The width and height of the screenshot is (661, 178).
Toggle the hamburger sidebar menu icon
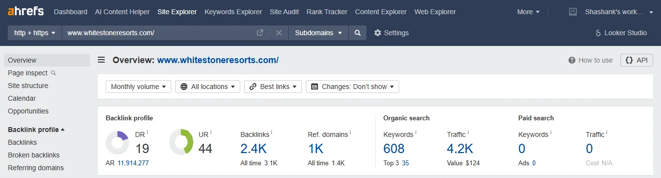[101, 60]
